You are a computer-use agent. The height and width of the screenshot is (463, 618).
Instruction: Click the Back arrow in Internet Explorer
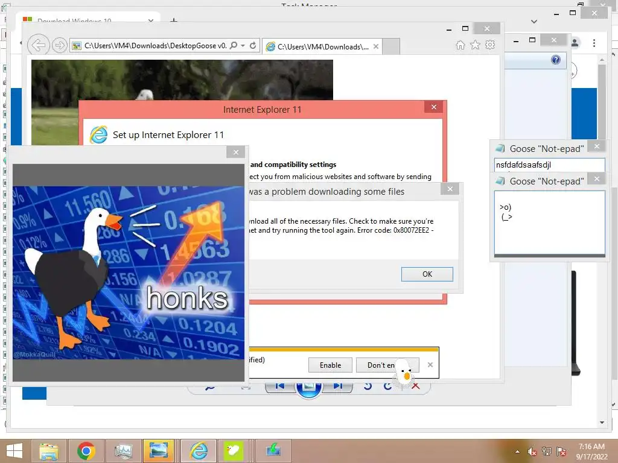tap(38, 45)
